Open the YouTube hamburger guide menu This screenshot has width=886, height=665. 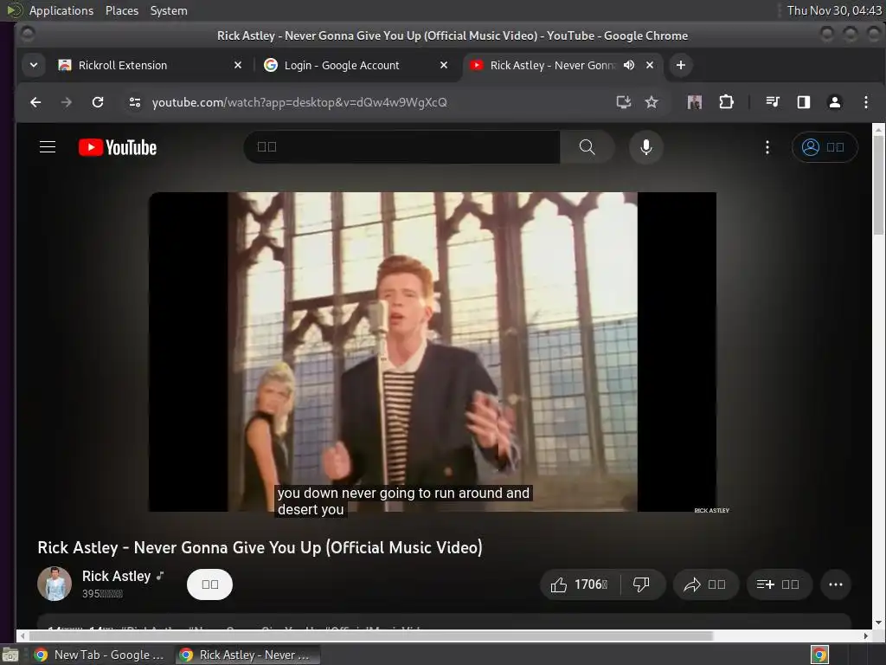(48, 147)
